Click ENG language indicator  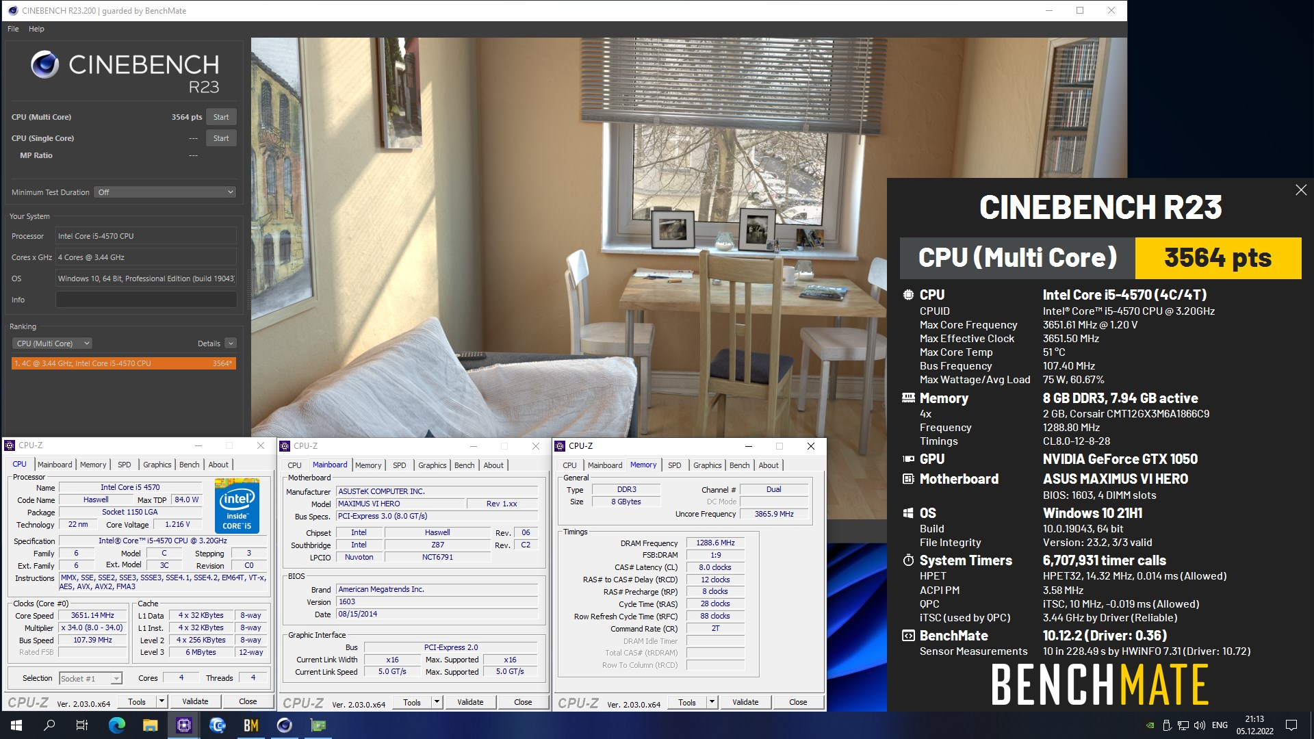(x=1220, y=725)
